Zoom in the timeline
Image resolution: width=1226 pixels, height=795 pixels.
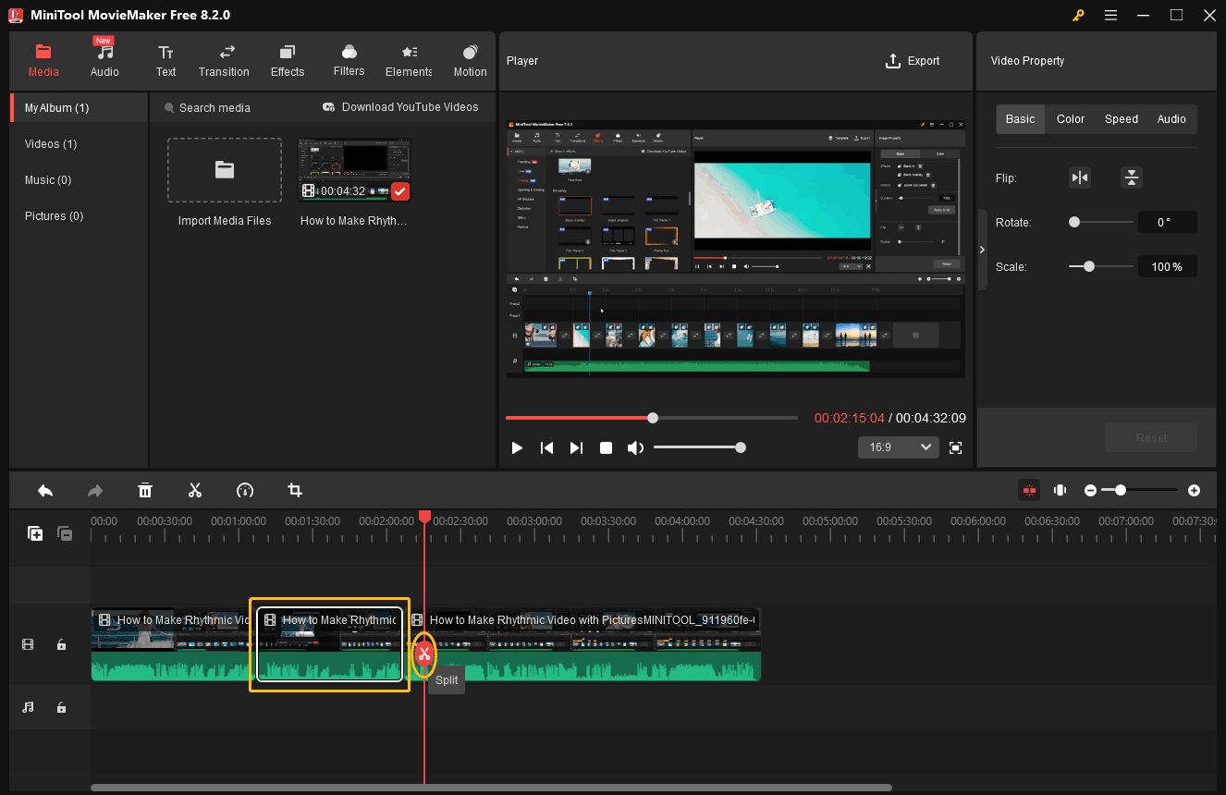(1195, 490)
